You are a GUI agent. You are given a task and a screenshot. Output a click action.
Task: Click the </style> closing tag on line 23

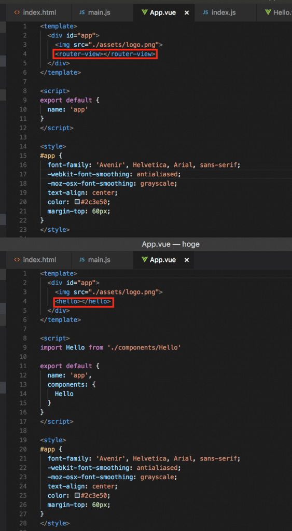55,230
